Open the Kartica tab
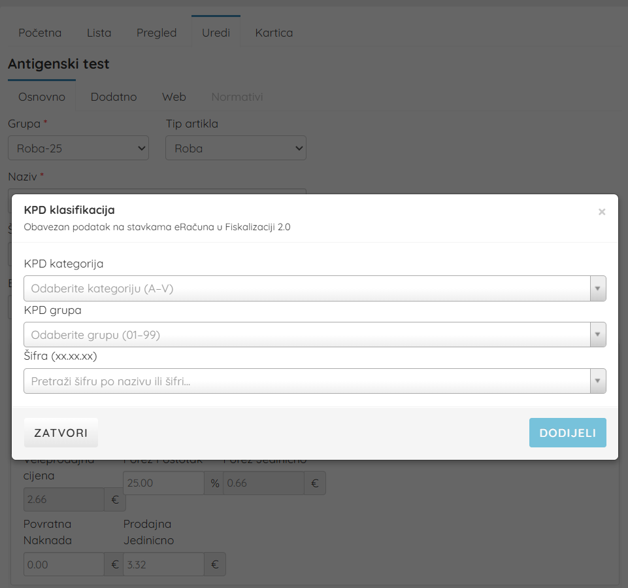This screenshot has height=588, width=628. click(274, 33)
